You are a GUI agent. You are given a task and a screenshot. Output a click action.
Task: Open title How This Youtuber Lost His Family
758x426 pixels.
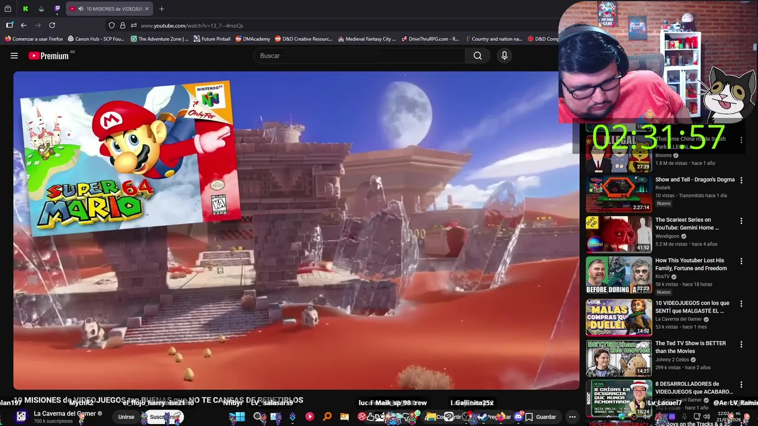click(x=690, y=264)
